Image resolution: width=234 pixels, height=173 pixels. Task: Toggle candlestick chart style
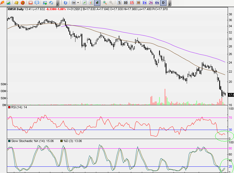[x=97, y=3]
